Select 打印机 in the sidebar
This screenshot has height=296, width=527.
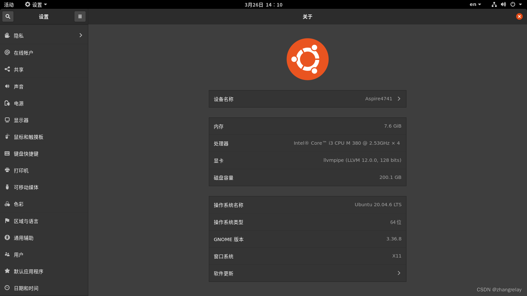click(44, 170)
